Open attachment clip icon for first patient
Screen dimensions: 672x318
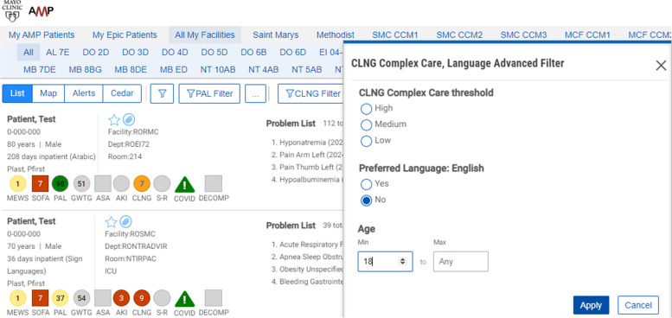[x=129, y=120]
